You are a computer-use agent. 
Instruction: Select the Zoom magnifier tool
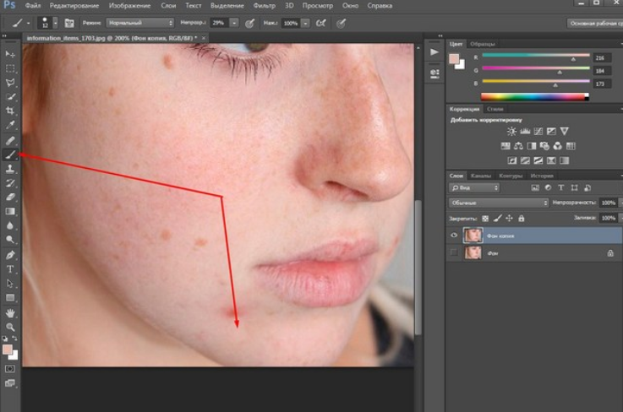click(10, 327)
